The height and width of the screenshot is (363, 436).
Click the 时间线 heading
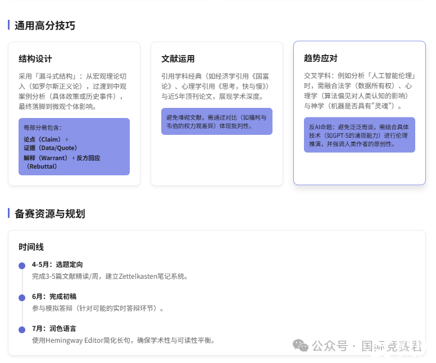pos(31,247)
